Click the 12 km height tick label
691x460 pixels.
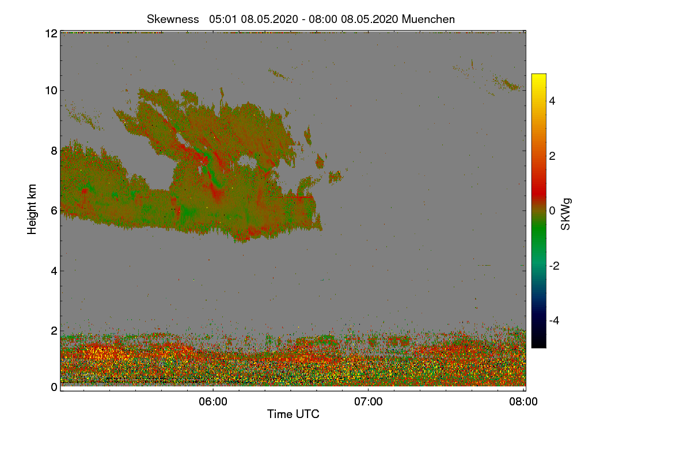[x=51, y=33]
